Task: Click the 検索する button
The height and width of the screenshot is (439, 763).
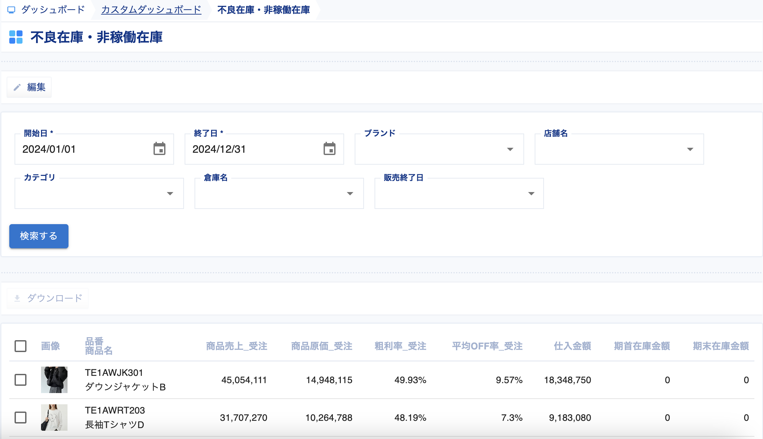Action: point(39,236)
